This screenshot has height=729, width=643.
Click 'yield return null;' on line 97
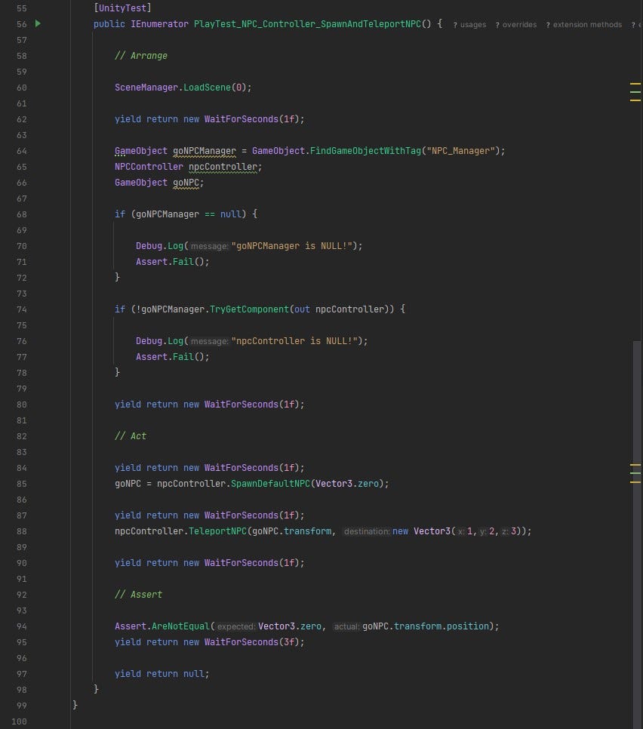tap(162, 674)
